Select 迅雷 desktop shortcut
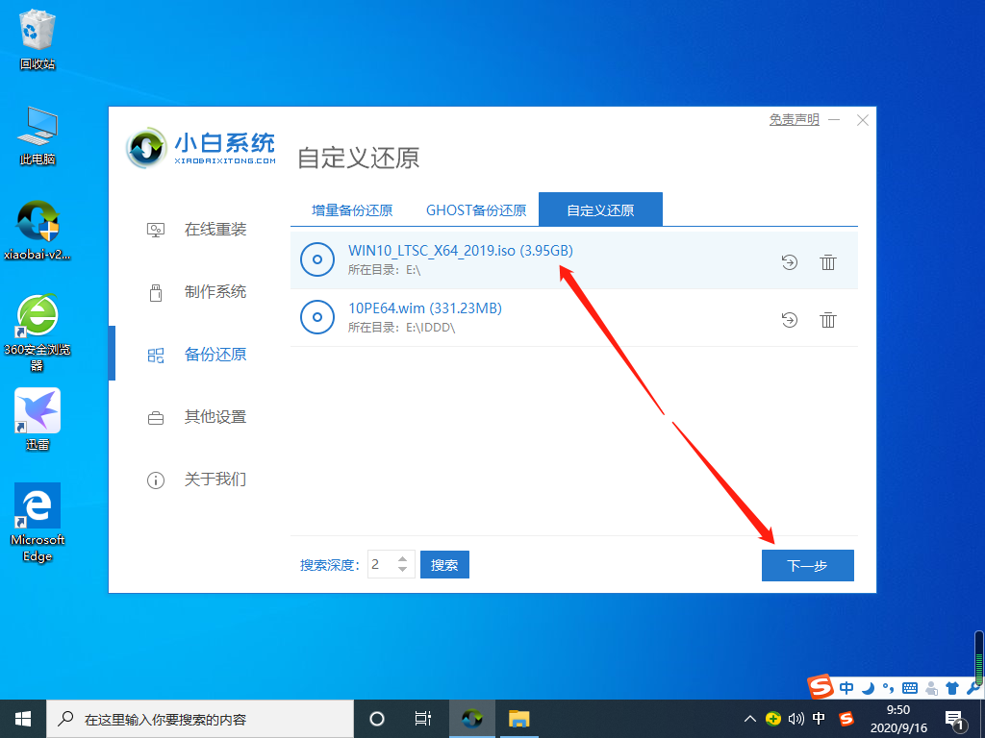 (38, 419)
